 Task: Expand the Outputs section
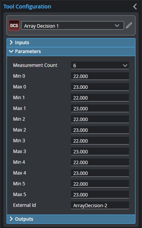(71, 219)
